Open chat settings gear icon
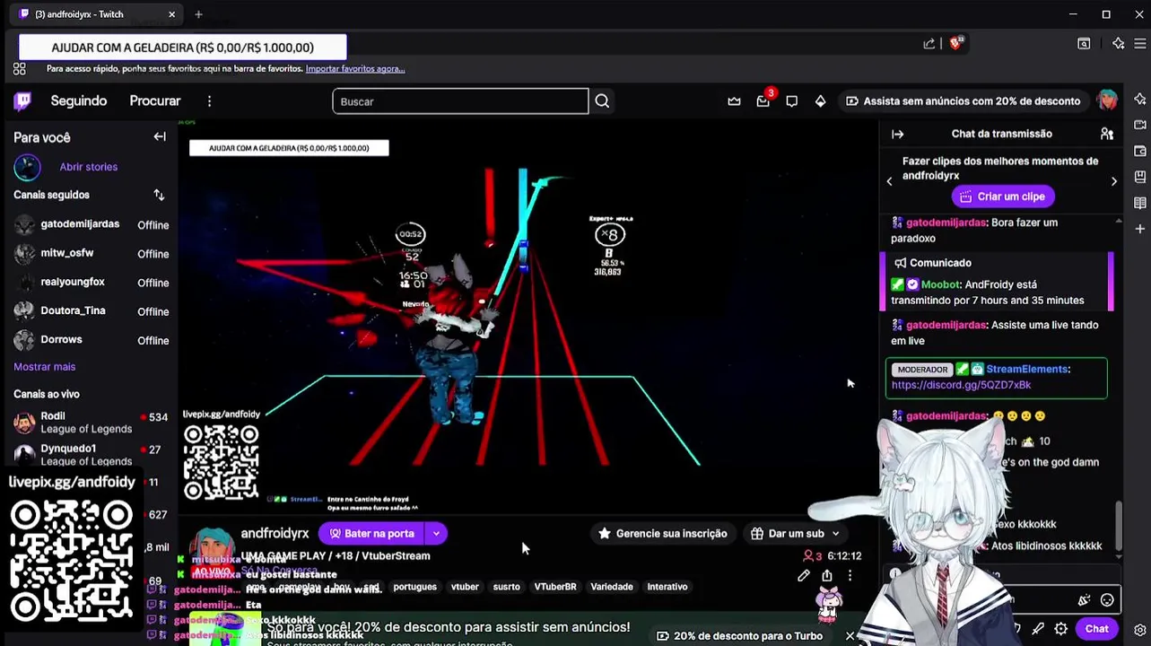The height and width of the screenshot is (646, 1151). [1061, 629]
